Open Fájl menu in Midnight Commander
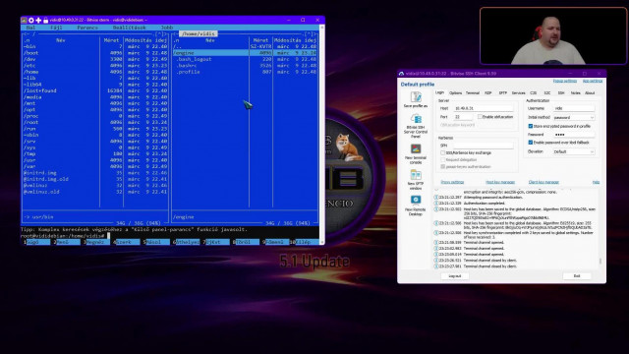Image resolution: width=629 pixels, height=354 pixels. point(56,28)
